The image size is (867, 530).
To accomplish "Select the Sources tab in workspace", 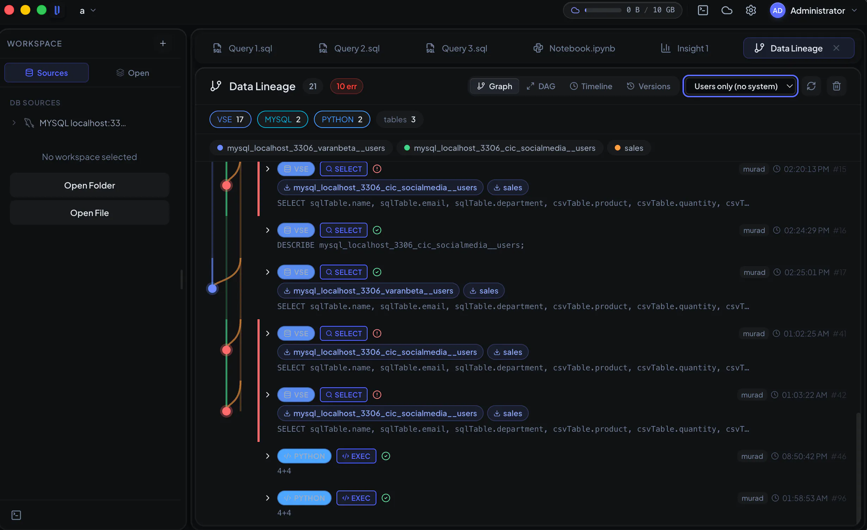I will pyautogui.click(x=47, y=73).
